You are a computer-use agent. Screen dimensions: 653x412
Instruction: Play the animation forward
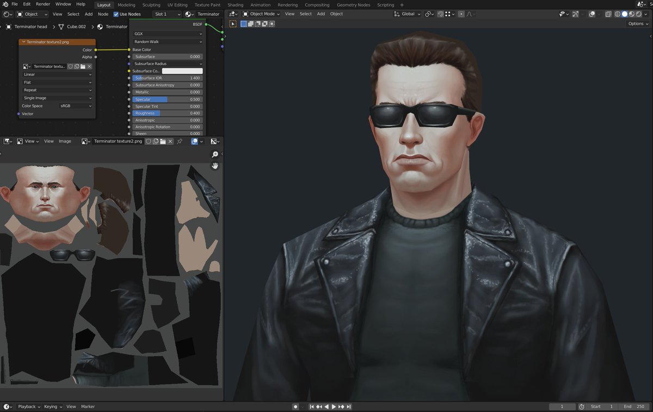click(x=334, y=407)
